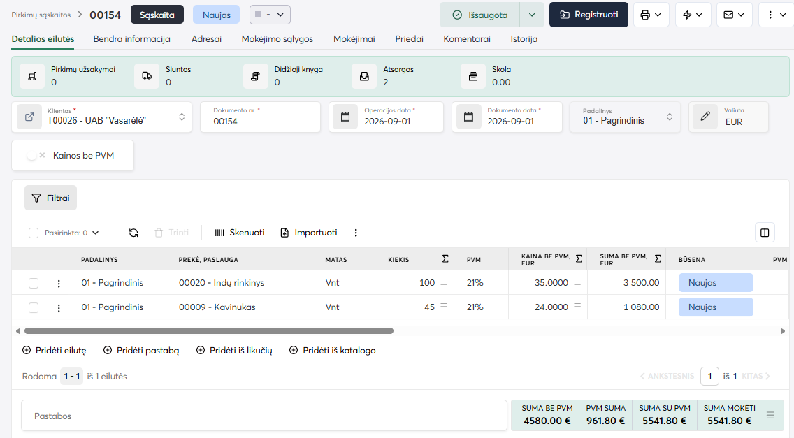Open the Klientas external link icon

point(29,117)
